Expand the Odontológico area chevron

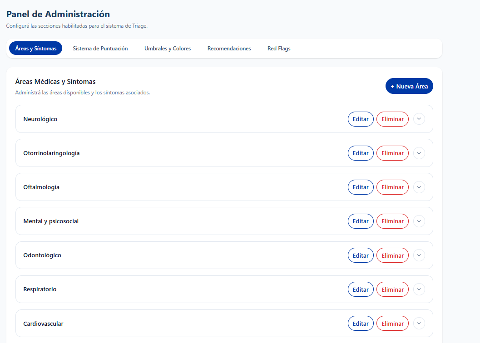coord(419,255)
